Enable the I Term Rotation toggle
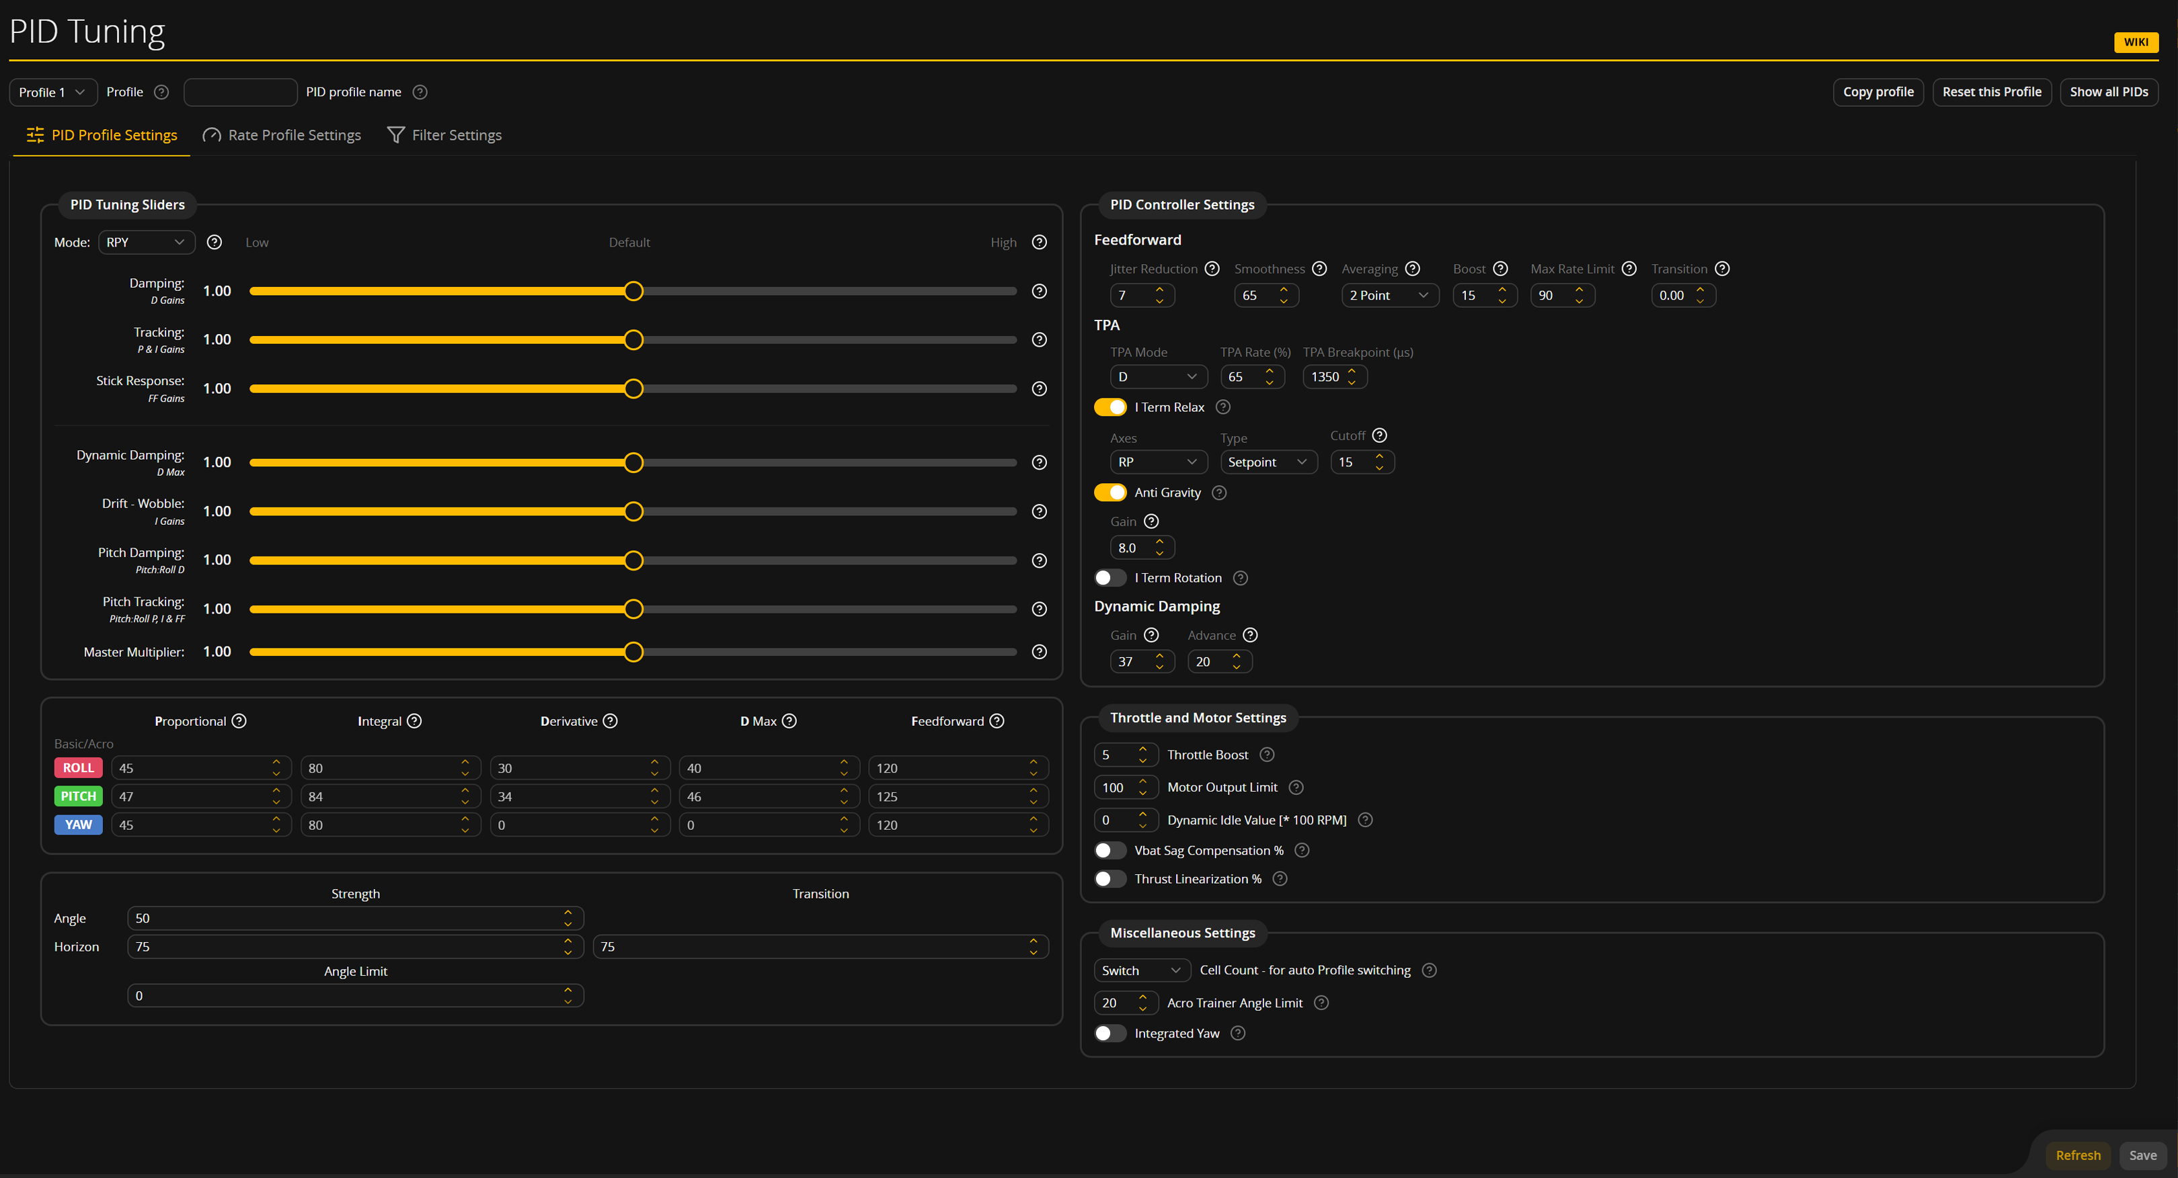 (x=1110, y=578)
